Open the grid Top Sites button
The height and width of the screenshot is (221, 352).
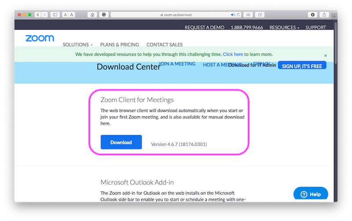(x=248, y=15)
